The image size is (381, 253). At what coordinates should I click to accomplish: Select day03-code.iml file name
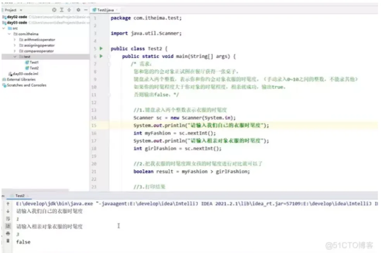pyautogui.click(x=26, y=74)
